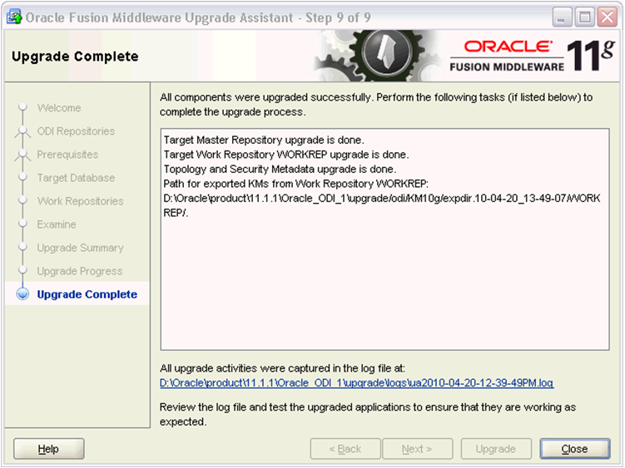Click the Prerequisites step node icon
625x468 pixels.
pos(22,155)
